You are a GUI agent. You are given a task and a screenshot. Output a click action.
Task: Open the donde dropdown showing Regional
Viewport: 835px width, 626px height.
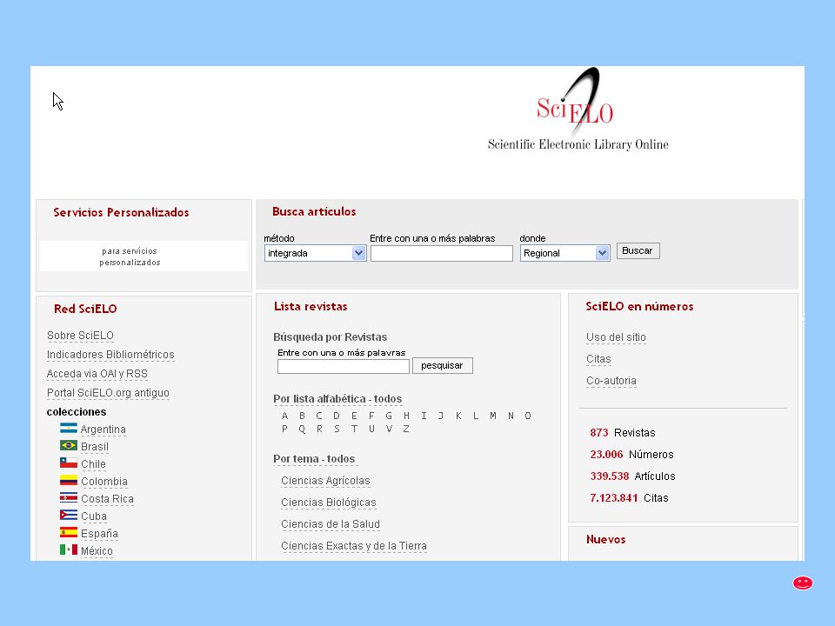[564, 253]
